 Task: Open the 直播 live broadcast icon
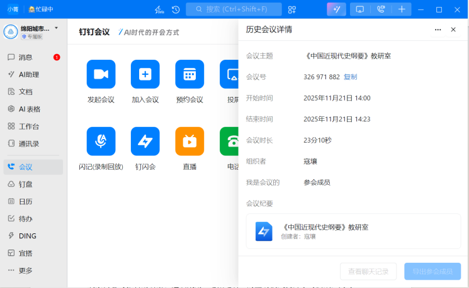(x=189, y=141)
